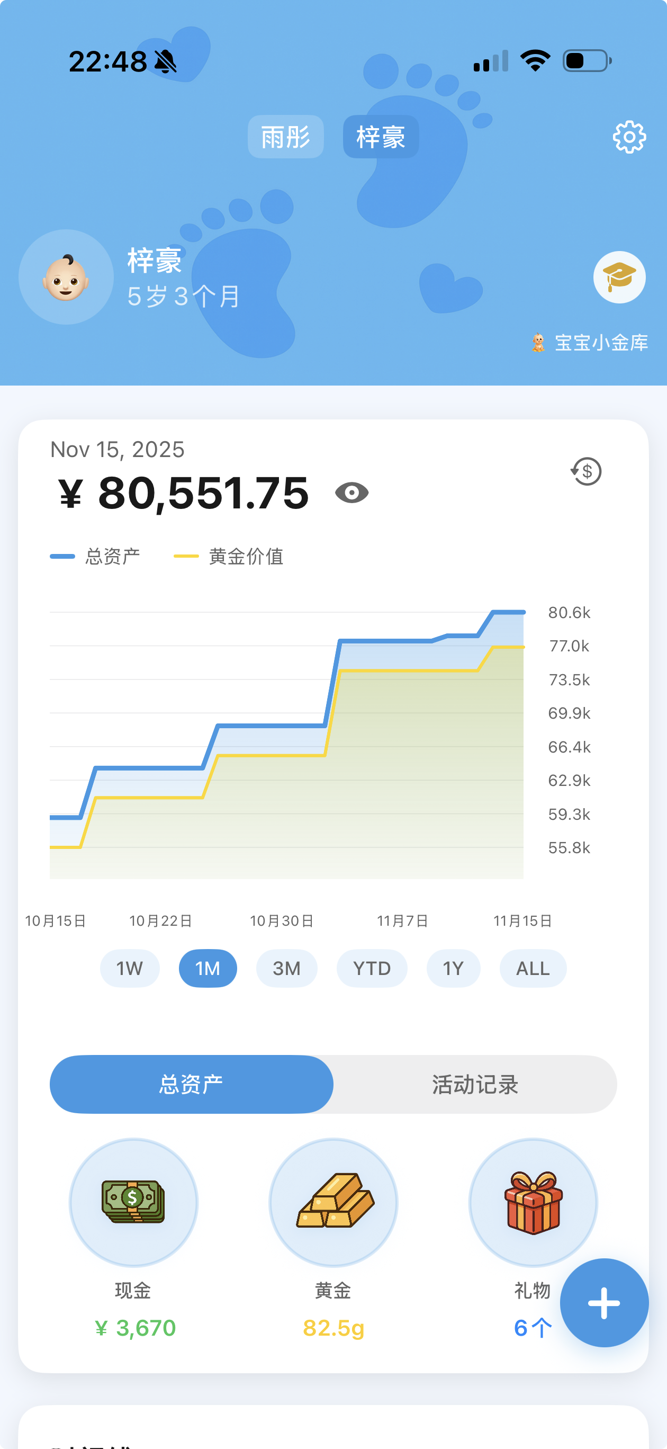The width and height of the screenshot is (667, 1449).
Task: Open settings with the gear icon
Action: pyautogui.click(x=629, y=137)
